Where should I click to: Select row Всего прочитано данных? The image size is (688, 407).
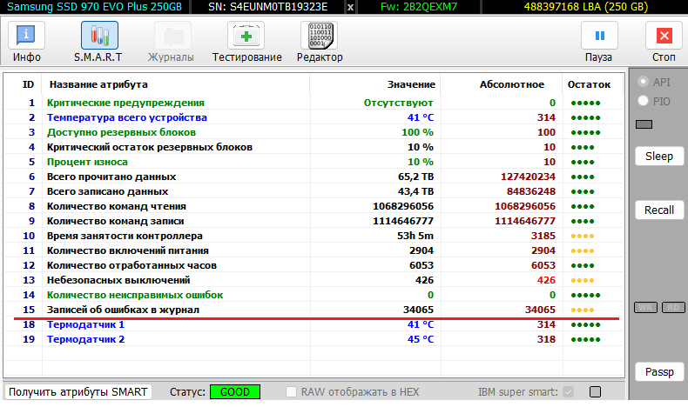(314, 177)
